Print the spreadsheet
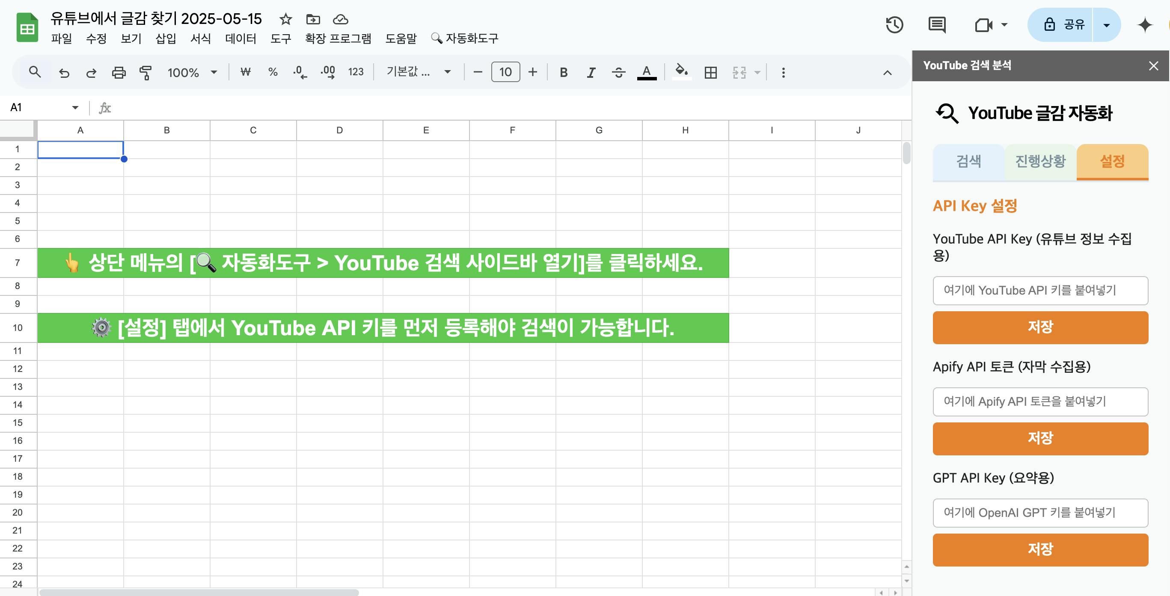 (119, 72)
